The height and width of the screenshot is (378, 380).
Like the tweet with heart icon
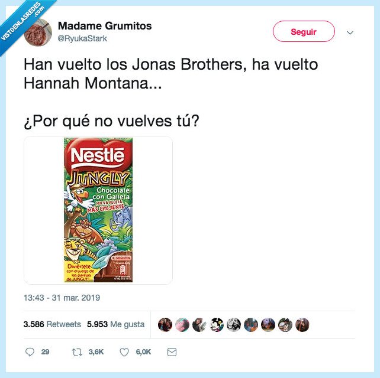124,352
